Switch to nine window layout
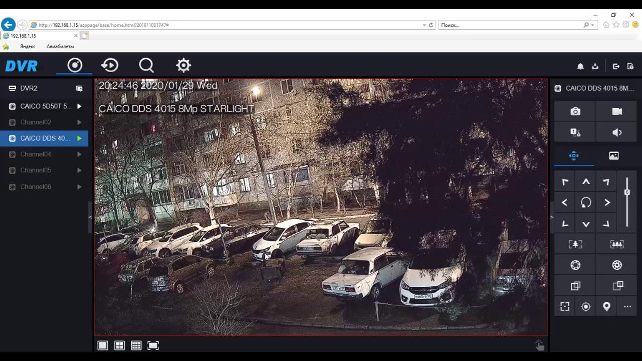Screen dimensions: 642x361 pos(136,345)
